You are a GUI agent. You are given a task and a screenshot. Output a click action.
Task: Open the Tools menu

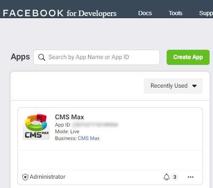[175, 13]
